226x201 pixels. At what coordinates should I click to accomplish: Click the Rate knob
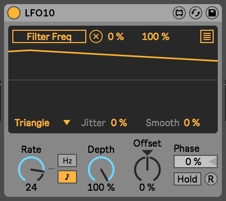click(x=31, y=170)
